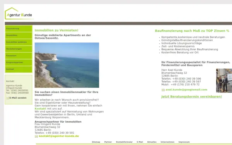Open the Finanzierung sidebar menu item
The width and height of the screenshot is (232, 145).
click(19, 29)
